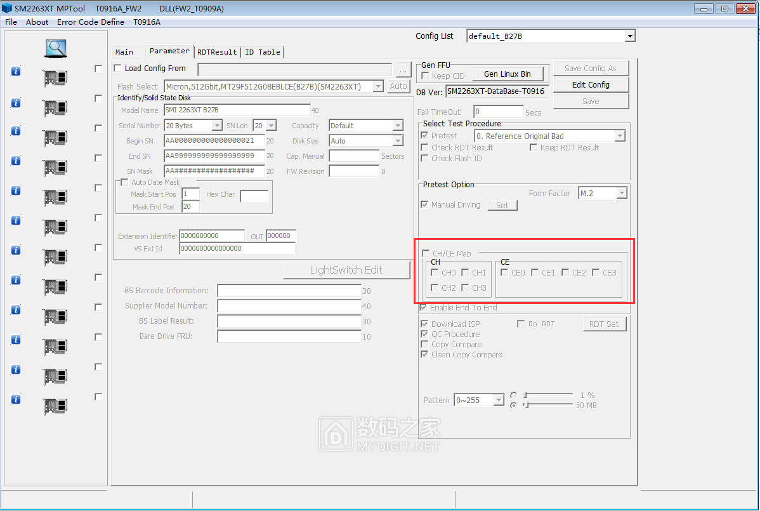The width and height of the screenshot is (760, 511).
Task: Select the seventh port's card icon
Action: pos(55,257)
